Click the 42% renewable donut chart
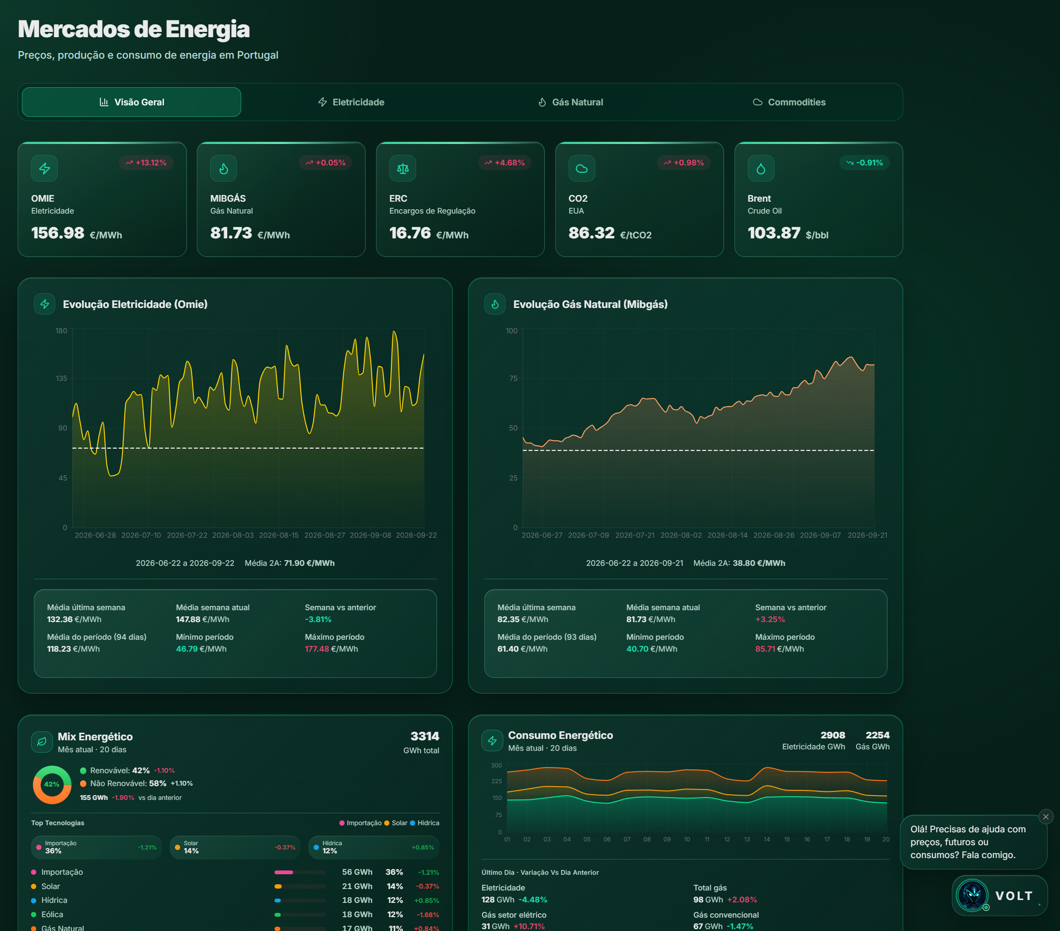1060x931 pixels. tap(52, 785)
